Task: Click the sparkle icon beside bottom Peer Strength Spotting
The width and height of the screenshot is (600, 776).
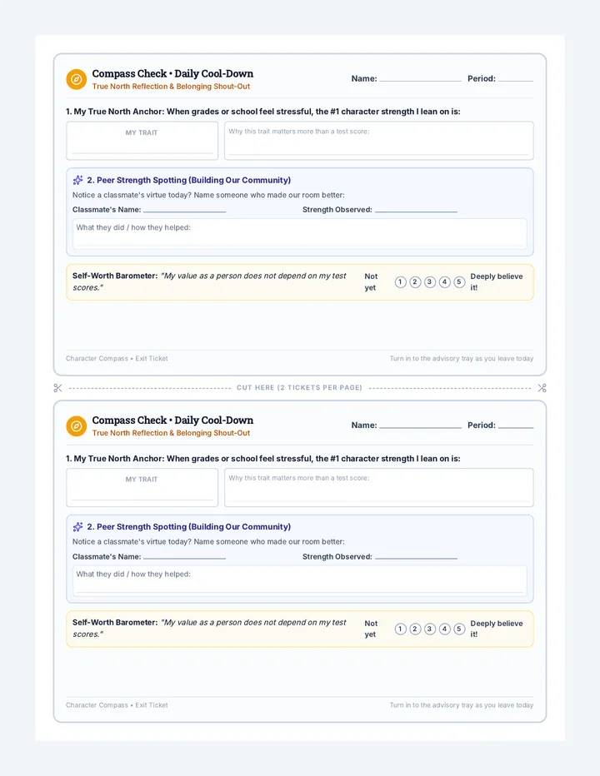Action: (x=77, y=526)
